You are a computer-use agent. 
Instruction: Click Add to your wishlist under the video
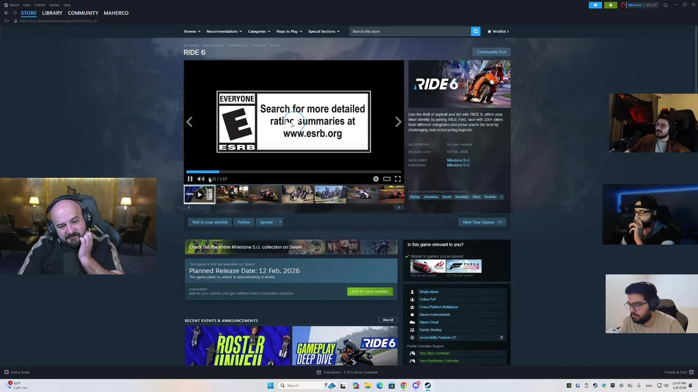(x=209, y=222)
